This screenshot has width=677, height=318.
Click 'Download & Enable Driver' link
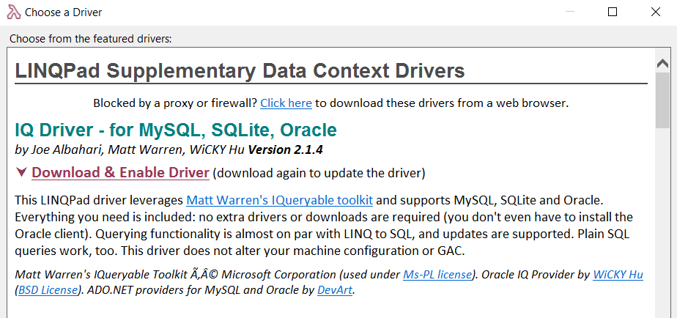[120, 172]
